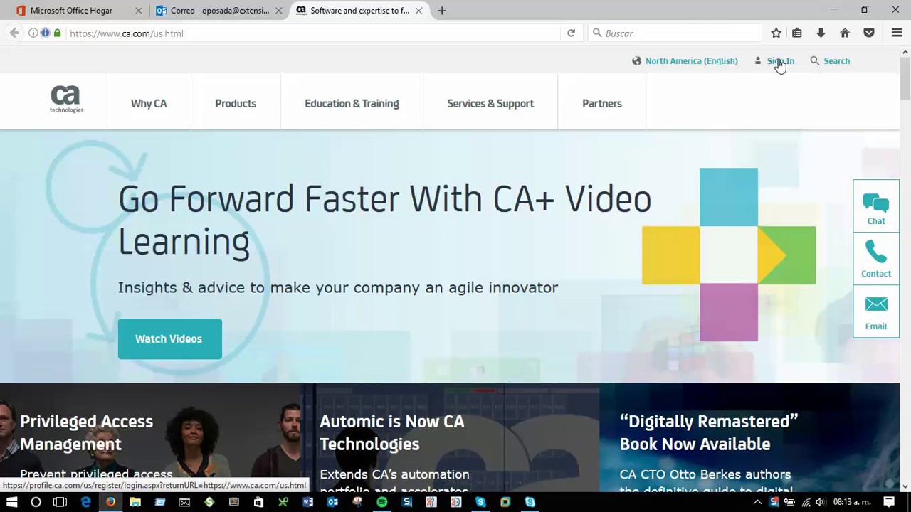Open the Partners menu
The image size is (911, 512).
(602, 103)
